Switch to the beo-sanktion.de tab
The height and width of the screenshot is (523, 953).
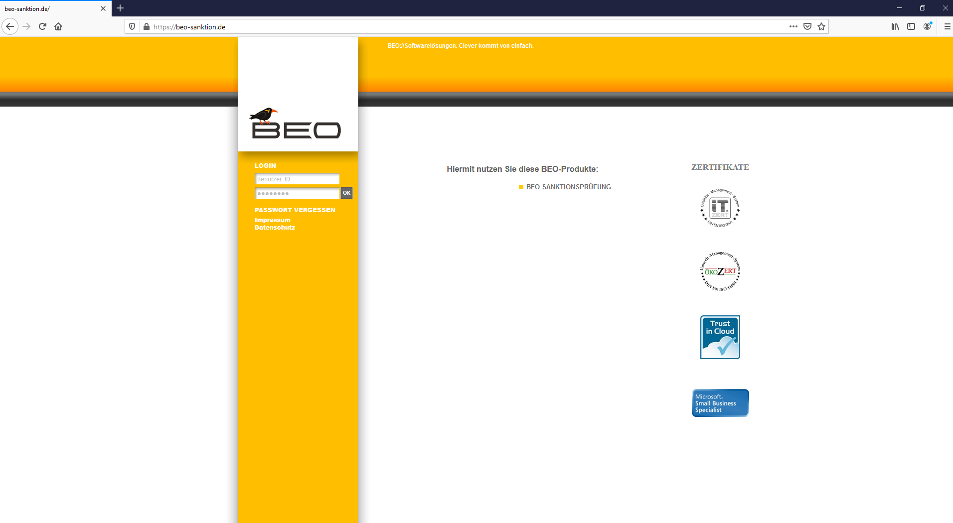tap(50, 8)
